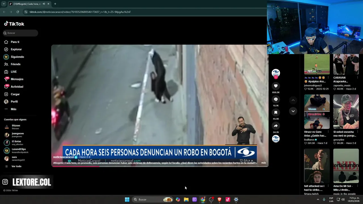This screenshot has height=204, width=363.
Task: Go to previous video arrow
Action: (x=293, y=100)
